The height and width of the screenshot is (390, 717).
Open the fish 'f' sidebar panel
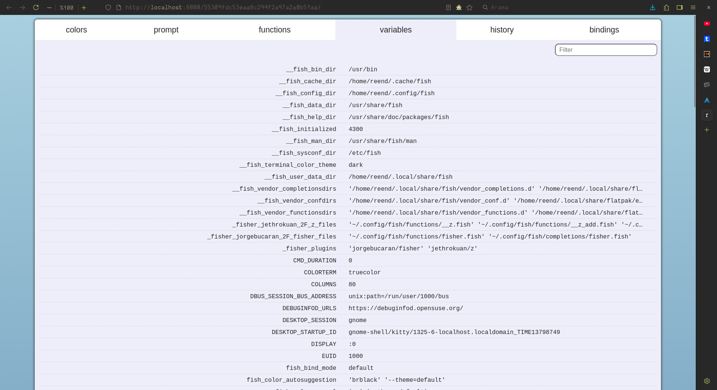click(707, 115)
